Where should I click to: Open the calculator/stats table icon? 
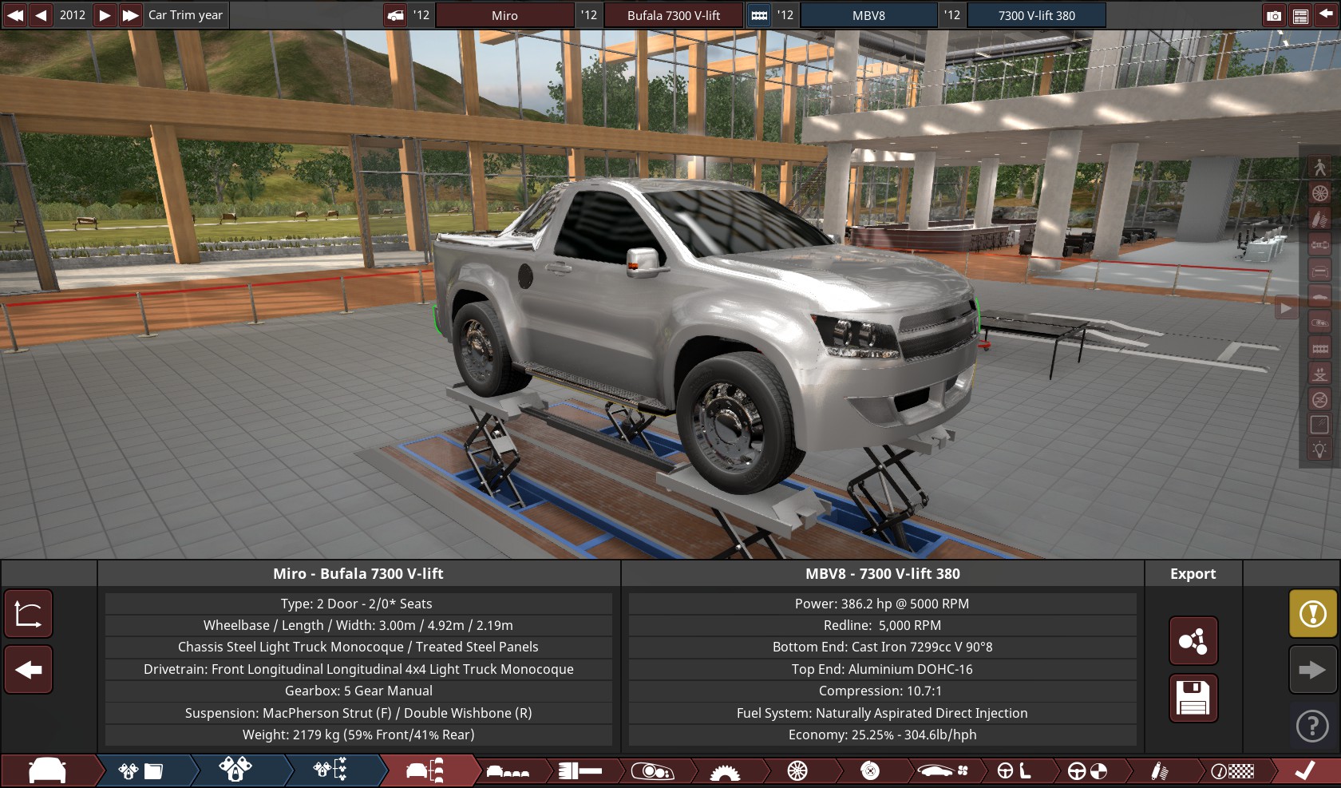(x=1300, y=16)
